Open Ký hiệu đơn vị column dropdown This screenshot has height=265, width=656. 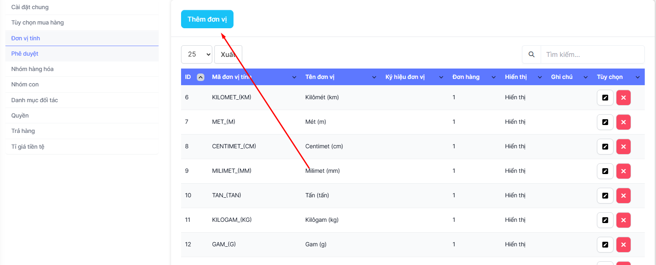click(x=441, y=77)
